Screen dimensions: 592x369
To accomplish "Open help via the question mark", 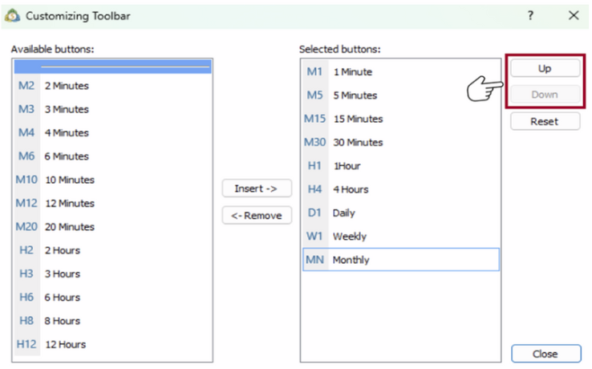I will (x=530, y=15).
